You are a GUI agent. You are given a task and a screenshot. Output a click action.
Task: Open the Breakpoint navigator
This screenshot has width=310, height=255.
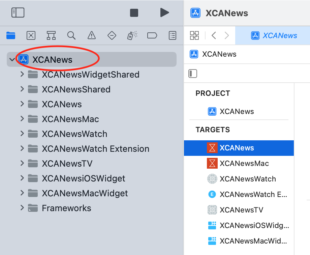click(152, 36)
